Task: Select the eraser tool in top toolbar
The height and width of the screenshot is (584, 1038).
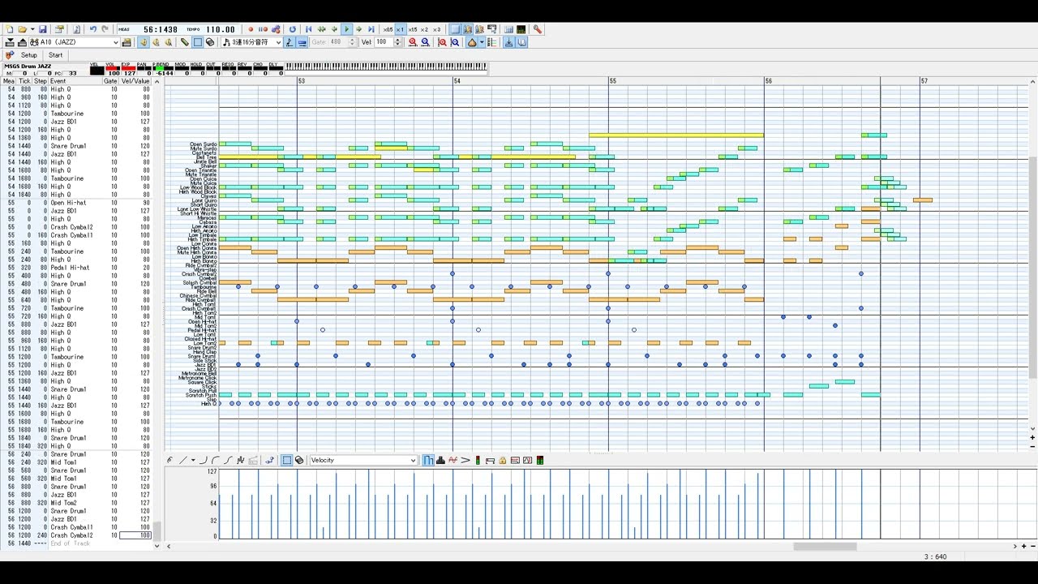Action: point(210,42)
